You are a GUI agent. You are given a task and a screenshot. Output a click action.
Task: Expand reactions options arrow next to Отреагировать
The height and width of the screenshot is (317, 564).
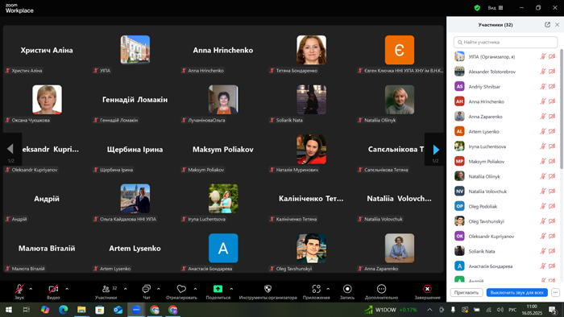pyautogui.click(x=195, y=289)
